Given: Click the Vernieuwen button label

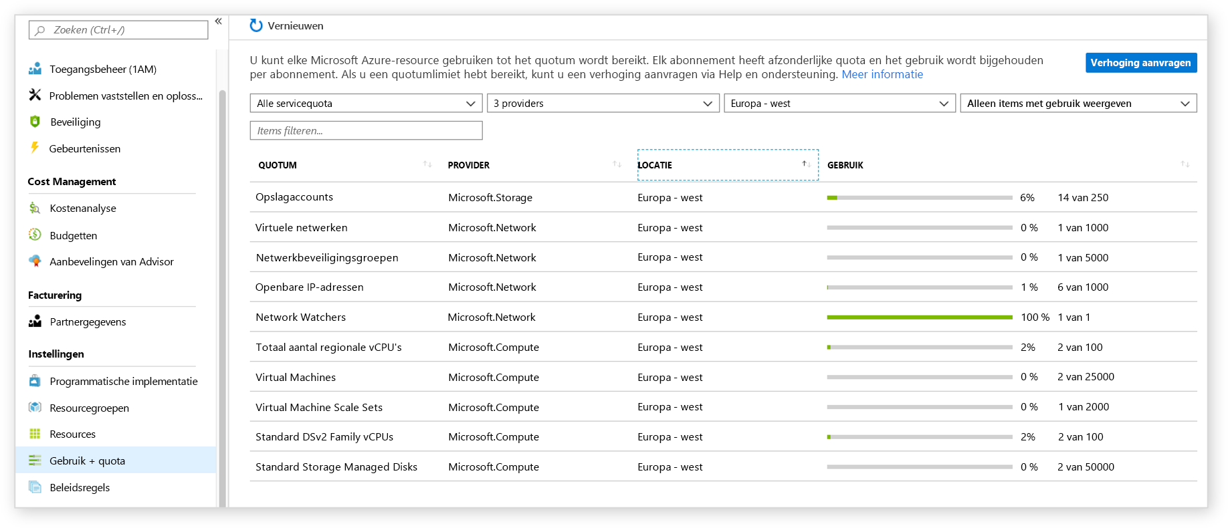Looking at the screenshot, I should pos(295,25).
